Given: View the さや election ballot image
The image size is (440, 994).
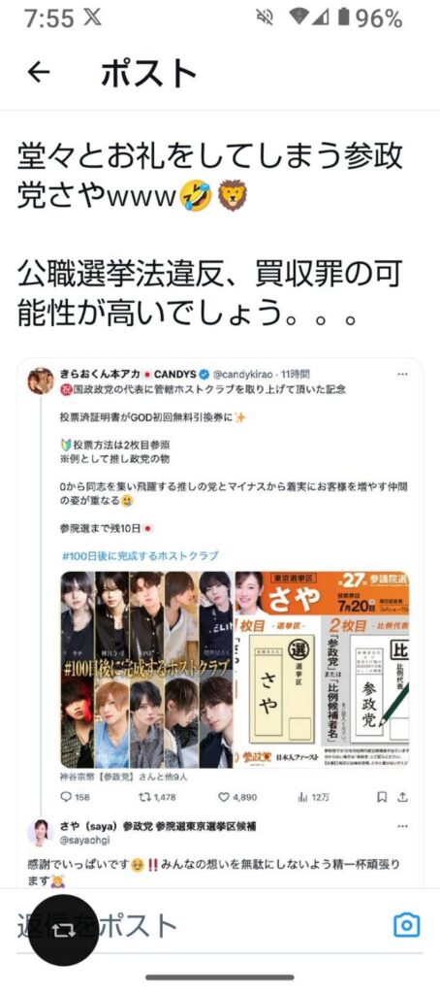Looking at the screenshot, I should click(322, 670).
